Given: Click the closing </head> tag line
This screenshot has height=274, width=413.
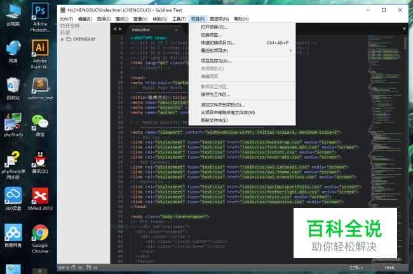Looking at the screenshot, I should tap(139, 207).
